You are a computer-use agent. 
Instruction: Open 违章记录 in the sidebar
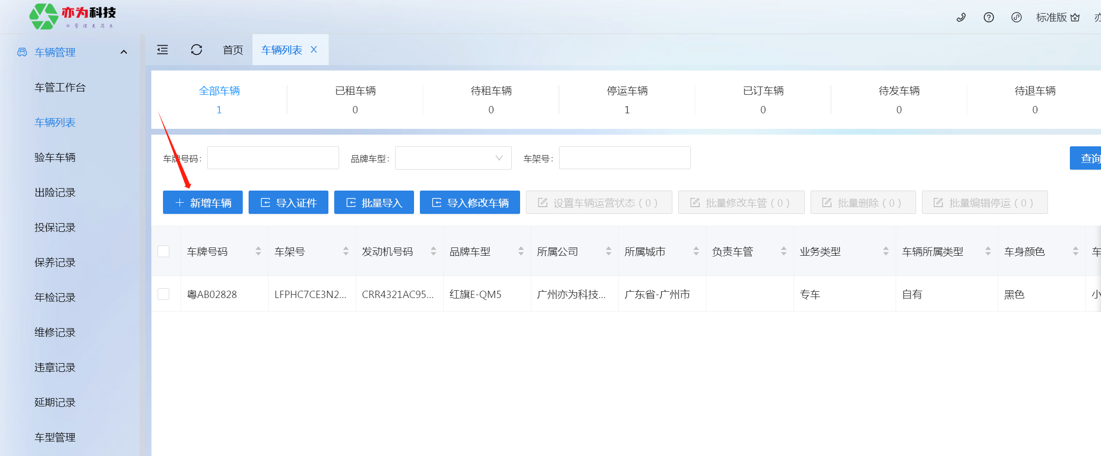(55, 368)
